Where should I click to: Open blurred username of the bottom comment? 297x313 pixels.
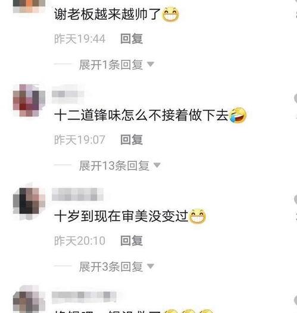[84, 296]
